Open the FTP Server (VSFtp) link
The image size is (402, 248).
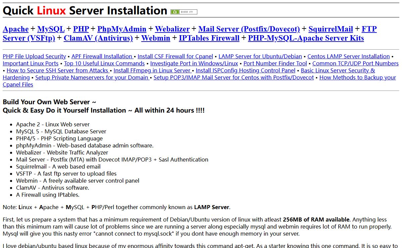pos(29,38)
